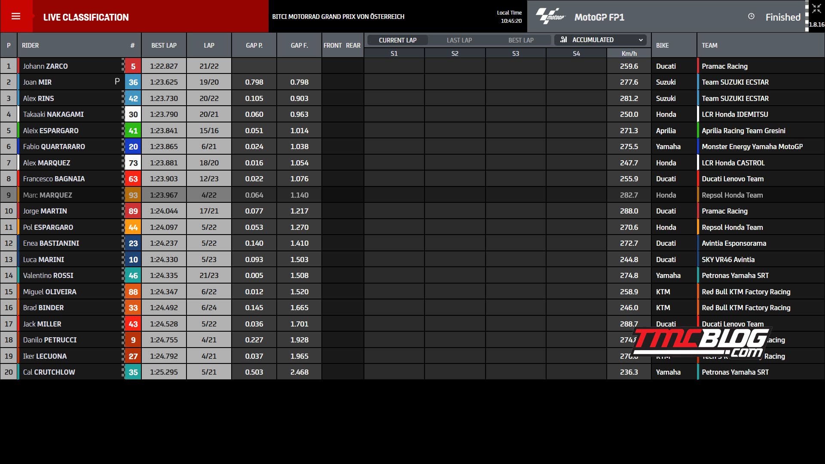Image resolution: width=825 pixels, height=464 pixels.
Task: Click the SKY VR46 Avintia team
Action: pos(728,259)
